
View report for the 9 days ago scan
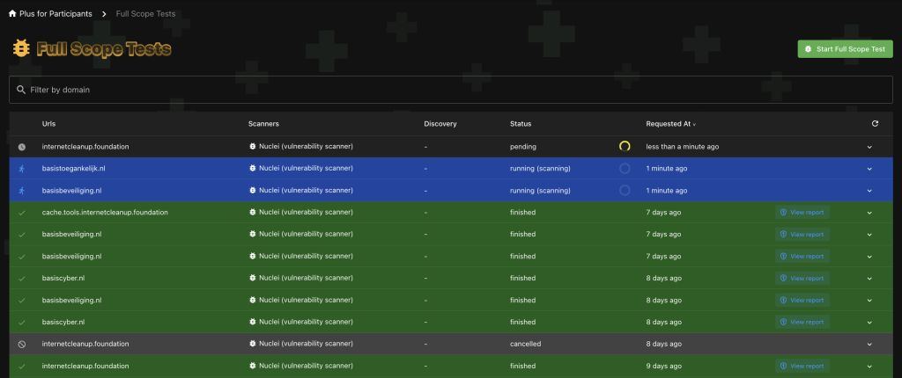pyautogui.click(x=802, y=366)
